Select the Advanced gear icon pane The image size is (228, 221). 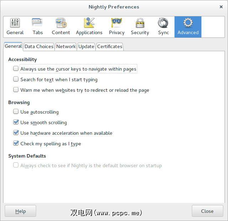(x=188, y=27)
